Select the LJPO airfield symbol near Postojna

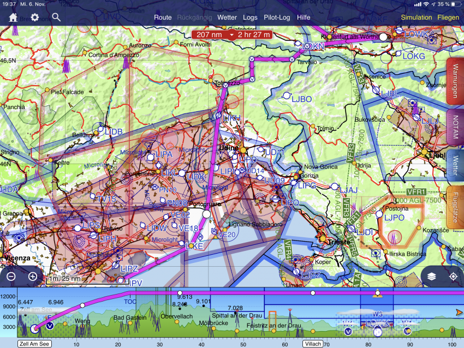(x=379, y=215)
